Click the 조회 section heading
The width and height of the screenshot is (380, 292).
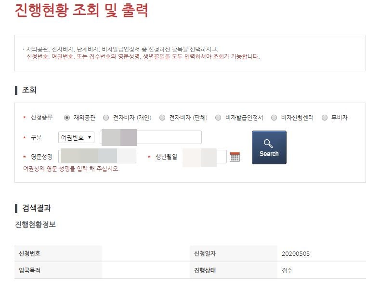(29, 90)
